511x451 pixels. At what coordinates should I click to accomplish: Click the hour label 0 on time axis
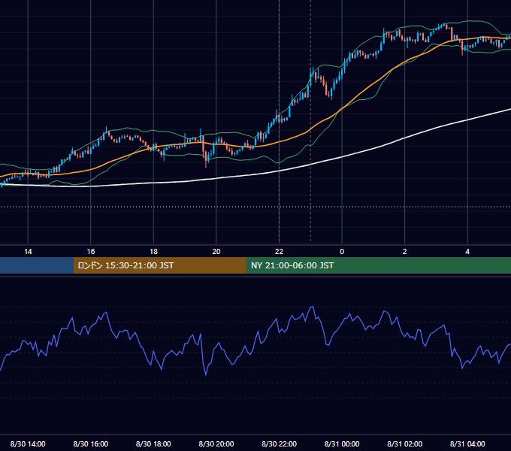pyautogui.click(x=342, y=252)
